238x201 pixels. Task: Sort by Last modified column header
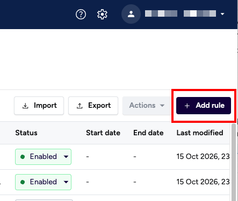point(200,133)
